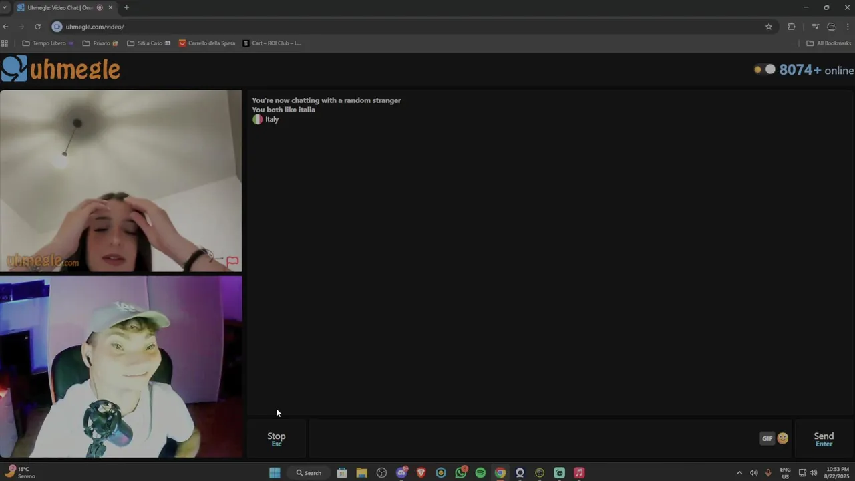Open the Chrome three-dot menu
The image size is (855, 481).
coord(848,27)
